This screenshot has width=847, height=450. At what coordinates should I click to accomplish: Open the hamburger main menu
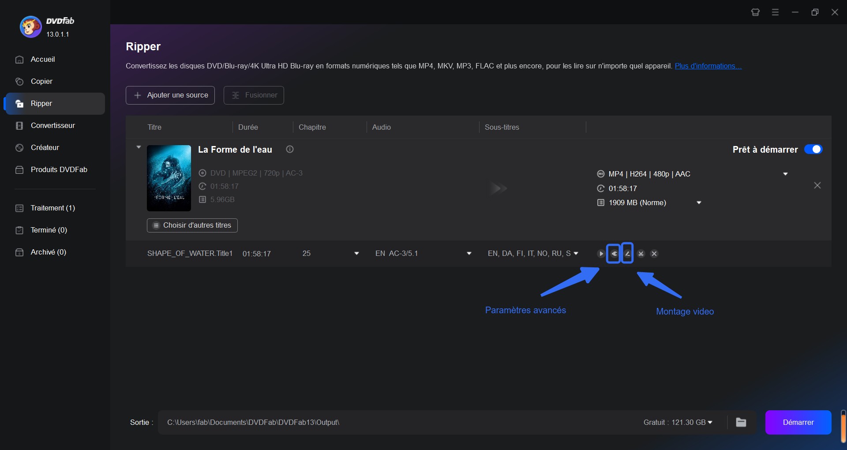pyautogui.click(x=775, y=12)
